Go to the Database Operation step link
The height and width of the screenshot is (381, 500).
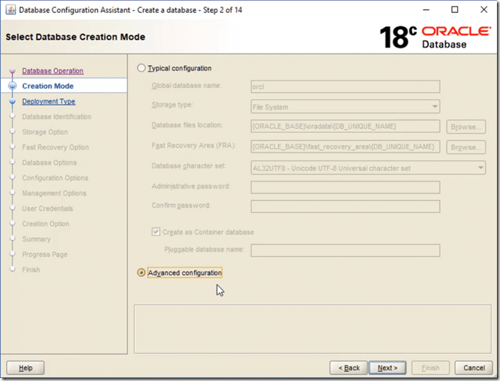tap(53, 71)
